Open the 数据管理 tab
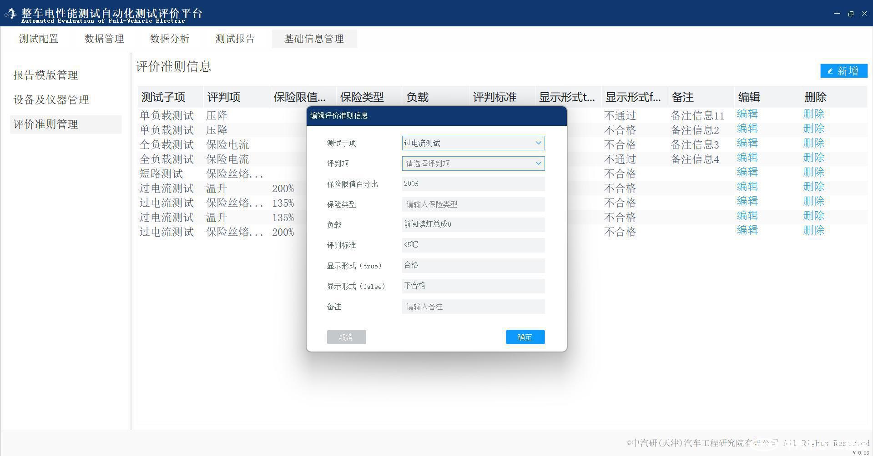The image size is (873, 456). (x=104, y=39)
